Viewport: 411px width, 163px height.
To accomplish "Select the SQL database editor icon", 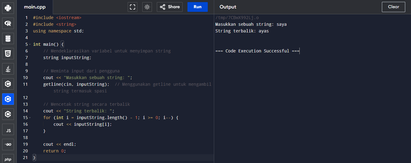I will click(x=8, y=38).
